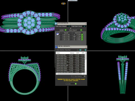Select the Yellow Gold 10KY row
The width and height of the screenshot is (135, 101).
tap(70, 57)
